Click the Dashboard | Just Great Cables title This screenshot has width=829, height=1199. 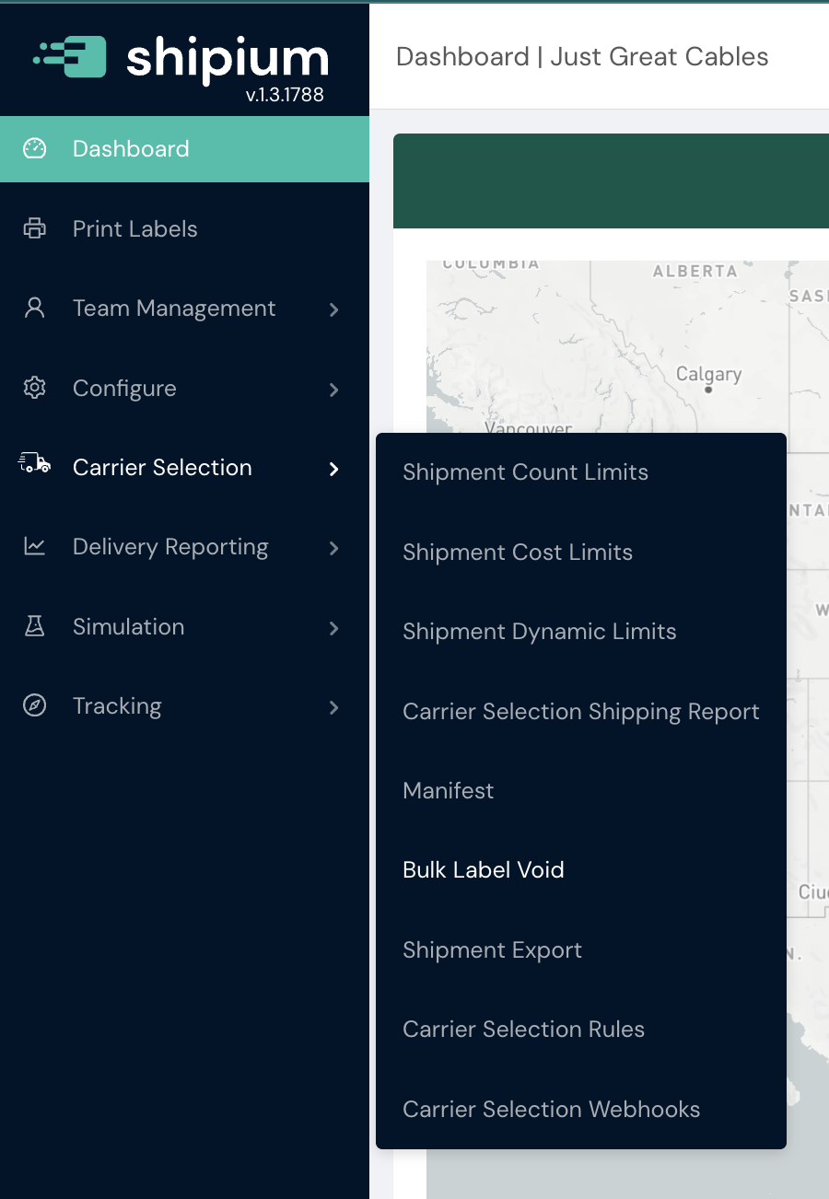click(x=582, y=57)
